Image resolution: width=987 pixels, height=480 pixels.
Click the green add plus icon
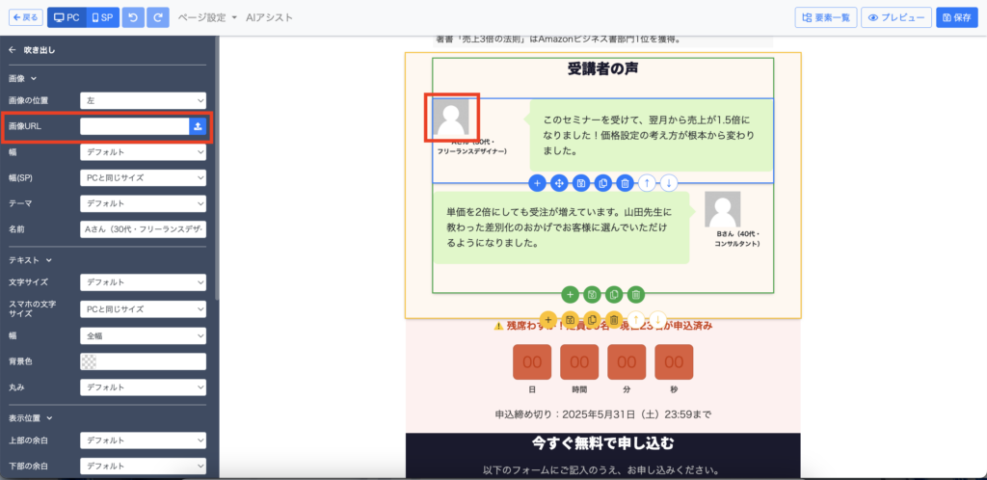click(x=570, y=294)
